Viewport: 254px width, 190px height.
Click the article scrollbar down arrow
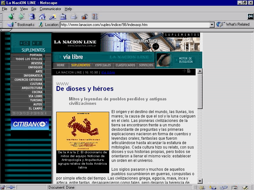(x=200, y=181)
